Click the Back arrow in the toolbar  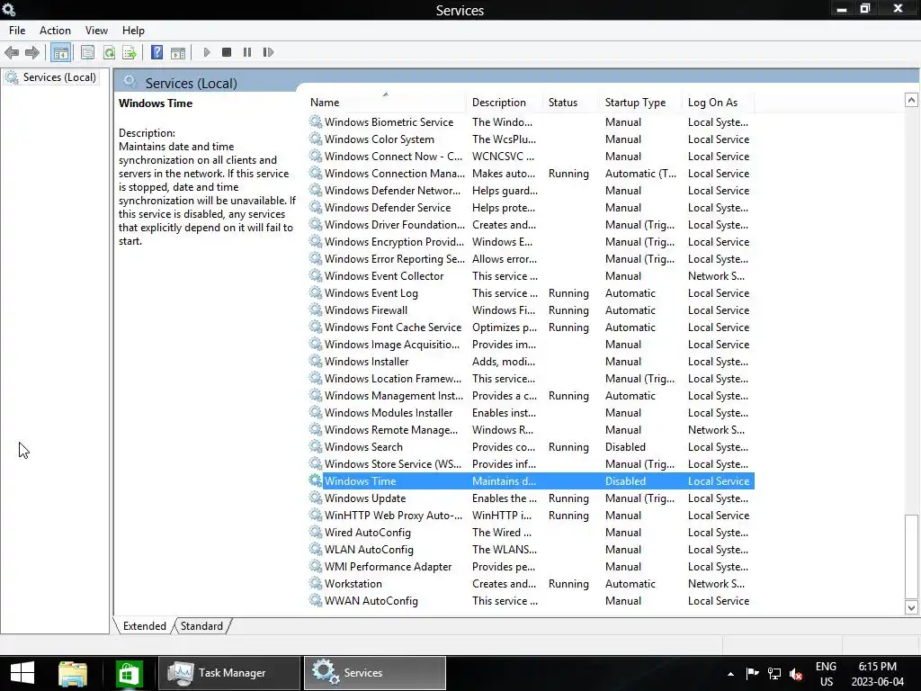click(12, 53)
